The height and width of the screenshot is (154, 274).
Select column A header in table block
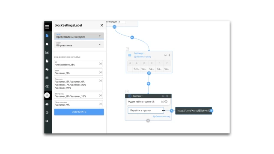pyautogui.click(x=137, y=63)
